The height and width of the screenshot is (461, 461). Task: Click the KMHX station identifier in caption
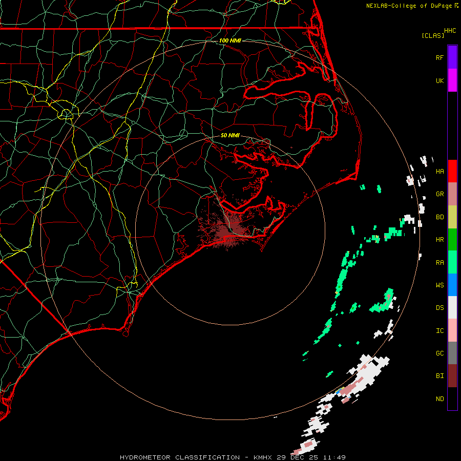[x=263, y=457]
